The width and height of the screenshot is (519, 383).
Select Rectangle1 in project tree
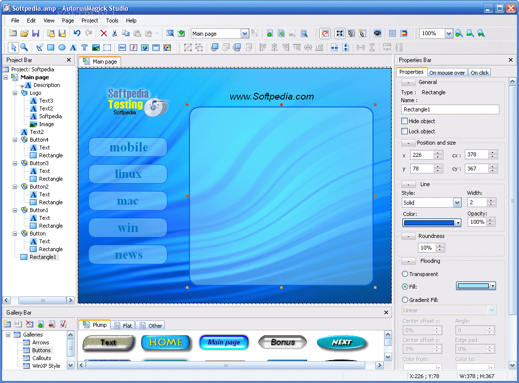42,257
